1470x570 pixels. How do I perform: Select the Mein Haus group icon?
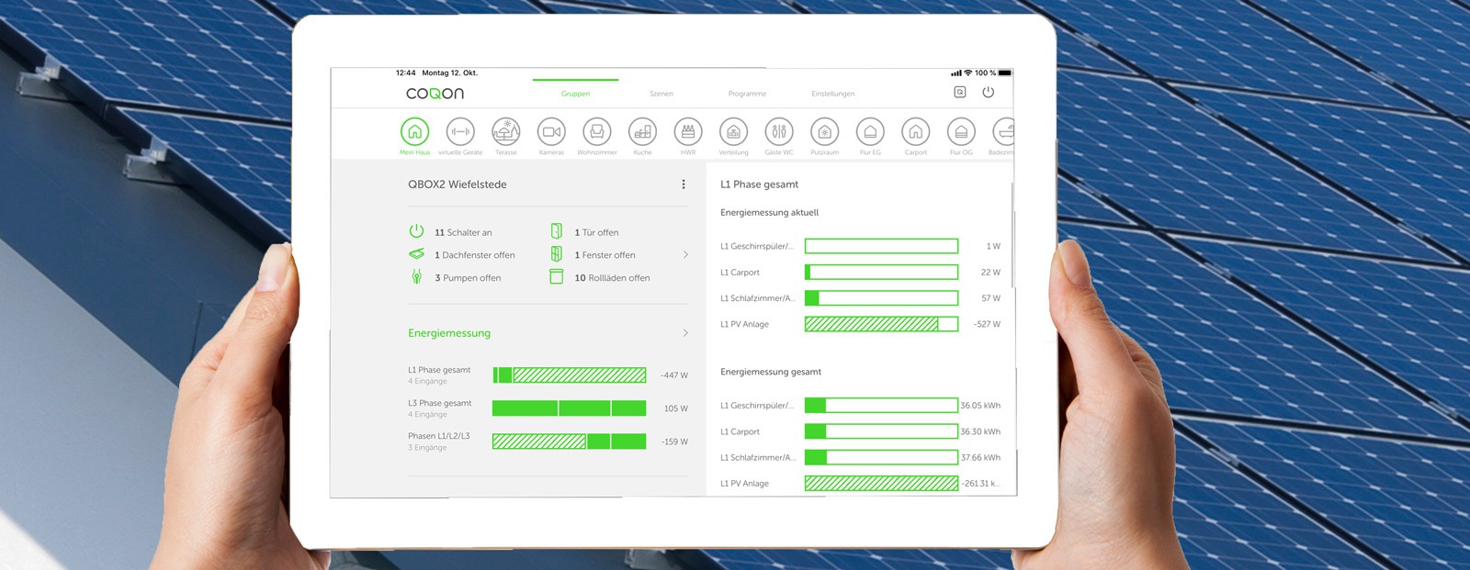coord(414,132)
